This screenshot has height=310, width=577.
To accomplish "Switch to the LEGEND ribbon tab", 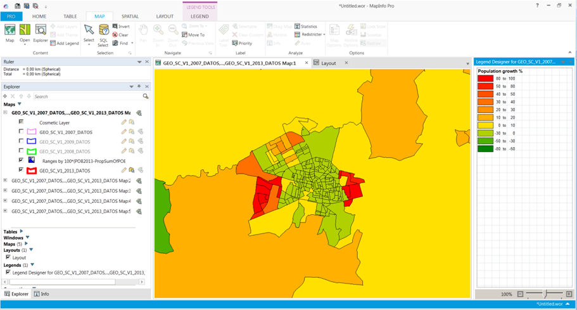I will pos(200,16).
